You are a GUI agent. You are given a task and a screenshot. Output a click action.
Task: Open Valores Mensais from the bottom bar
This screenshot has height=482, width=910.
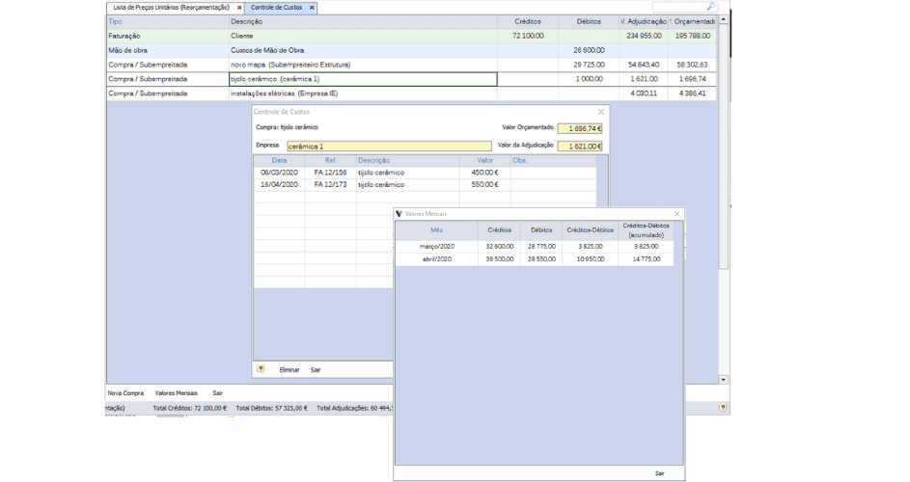176,393
